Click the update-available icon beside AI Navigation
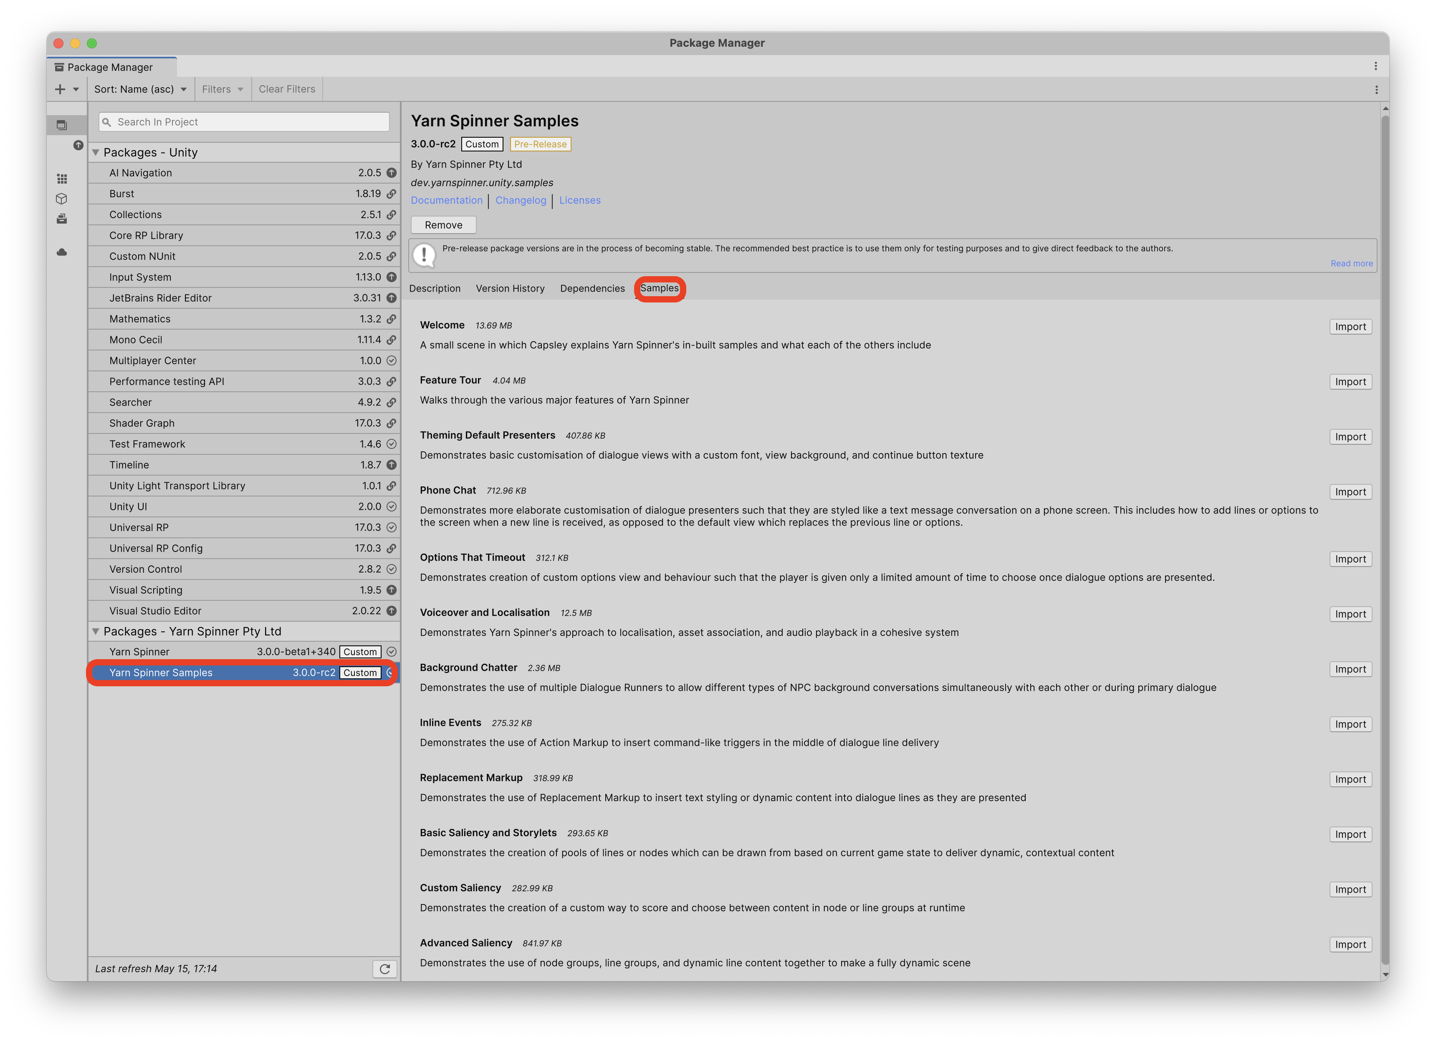 [391, 173]
